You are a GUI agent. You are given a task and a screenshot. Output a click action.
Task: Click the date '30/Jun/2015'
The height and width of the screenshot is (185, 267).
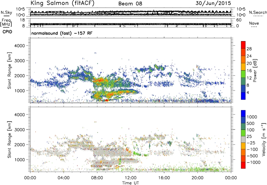click(213, 3)
